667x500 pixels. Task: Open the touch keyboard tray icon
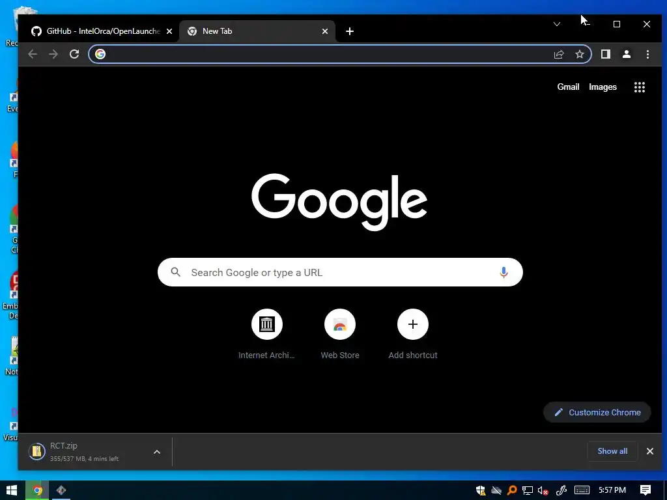click(x=582, y=490)
